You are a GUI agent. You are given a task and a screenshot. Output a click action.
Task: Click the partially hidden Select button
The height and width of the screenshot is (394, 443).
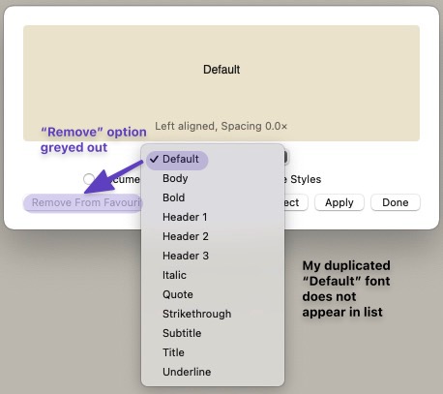pos(296,202)
